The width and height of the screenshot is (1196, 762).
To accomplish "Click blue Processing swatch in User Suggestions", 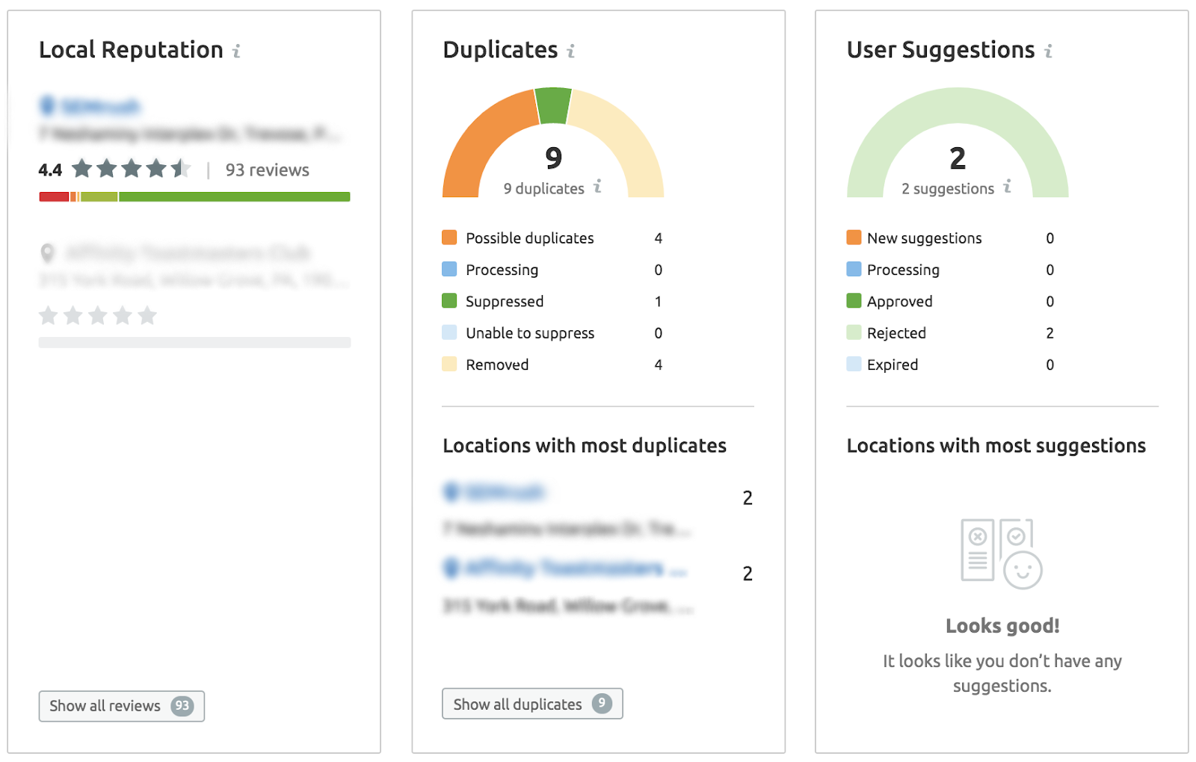I will 854,269.
